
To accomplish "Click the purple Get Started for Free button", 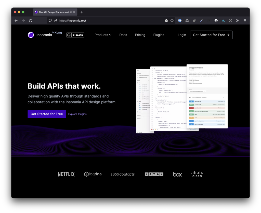I will (47, 114).
